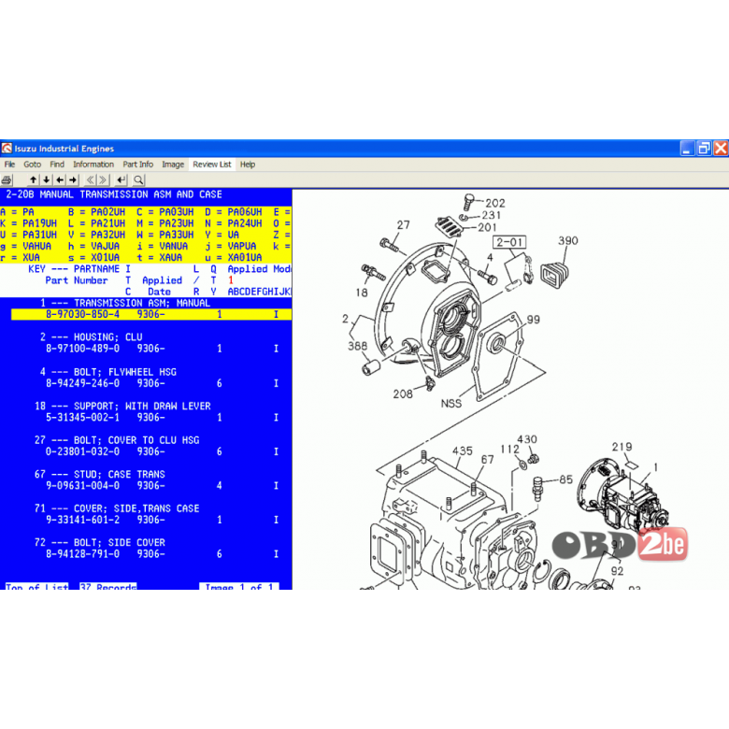Click callout 219 in the diagram
Screen dimensions: 729x729
tap(622, 447)
